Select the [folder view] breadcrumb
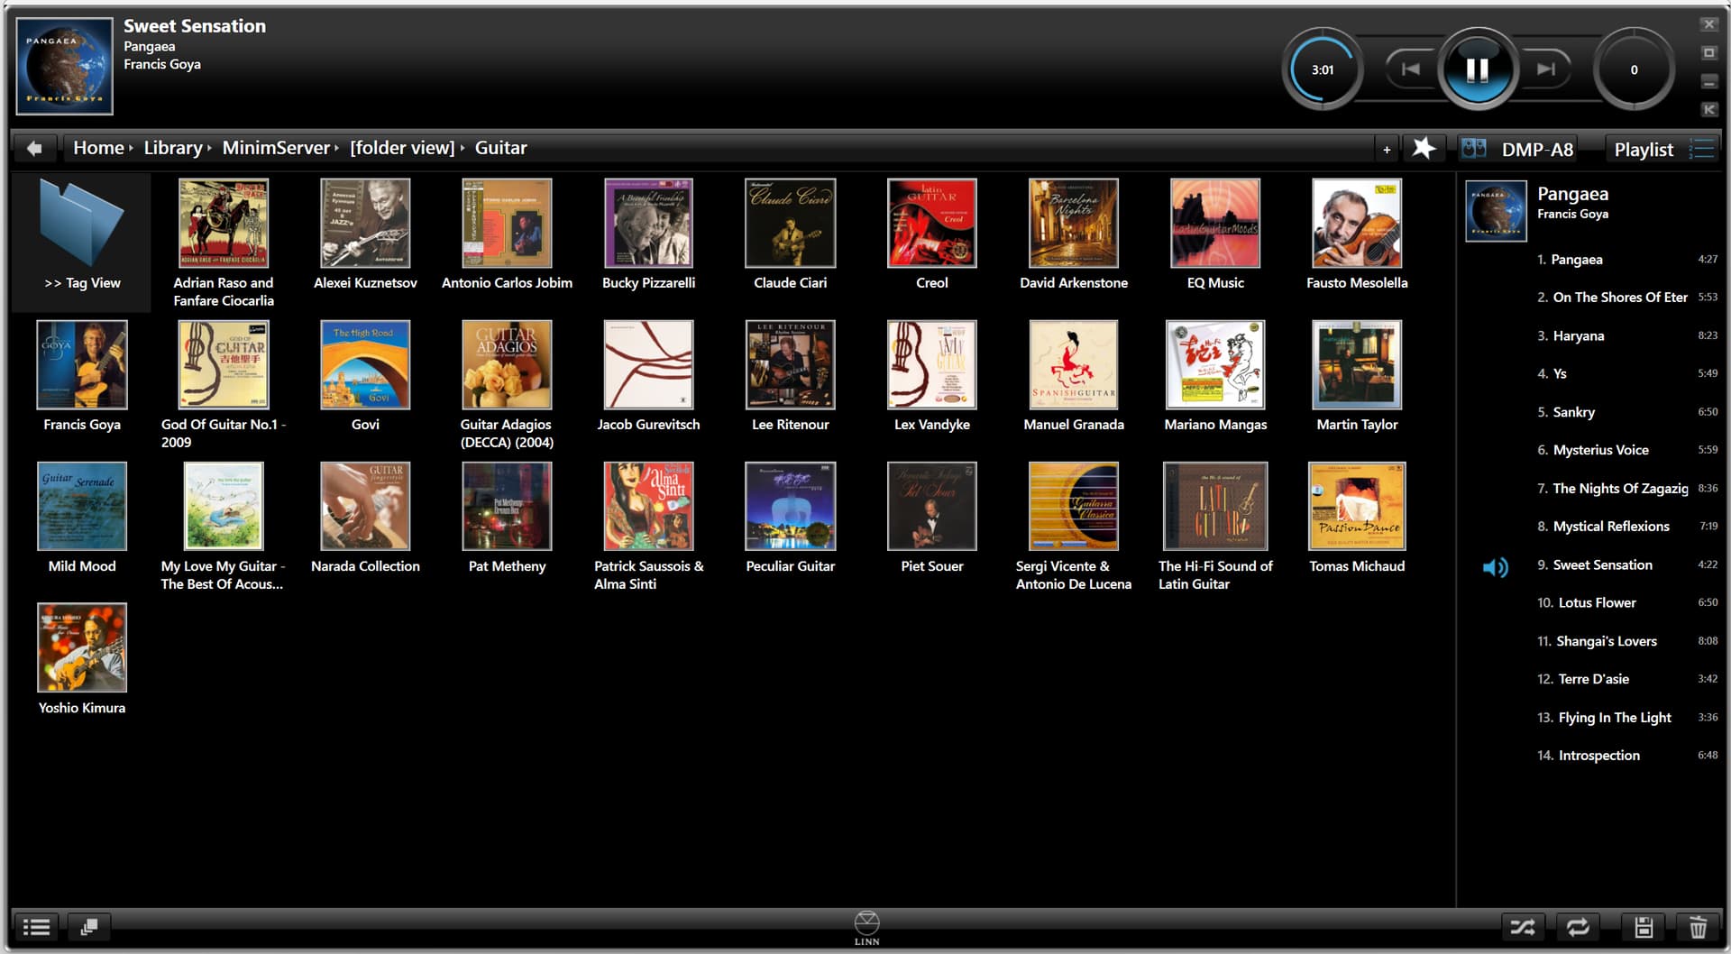1731x954 pixels. pyautogui.click(x=402, y=148)
